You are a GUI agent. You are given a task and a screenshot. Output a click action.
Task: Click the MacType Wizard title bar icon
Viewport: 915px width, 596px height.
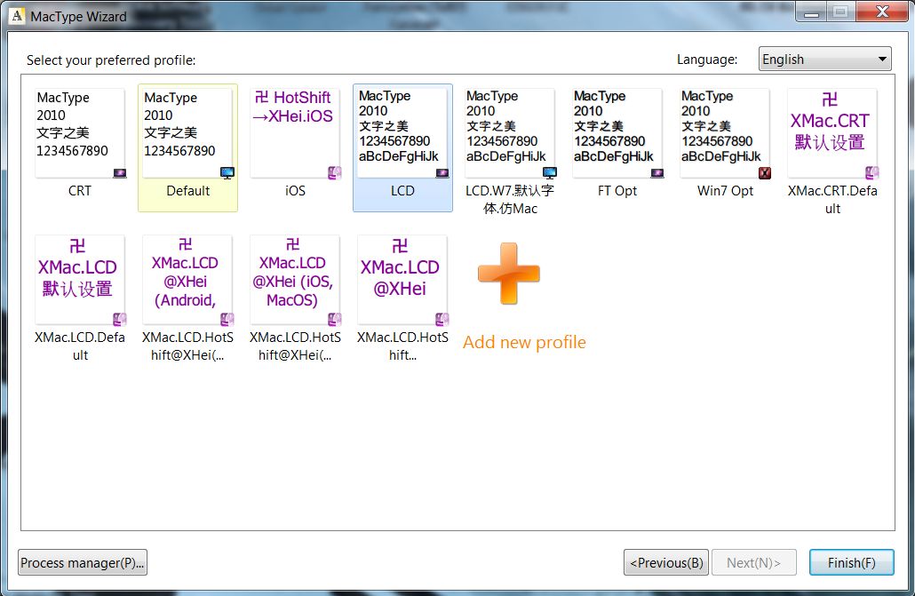[x=18, y=16]
